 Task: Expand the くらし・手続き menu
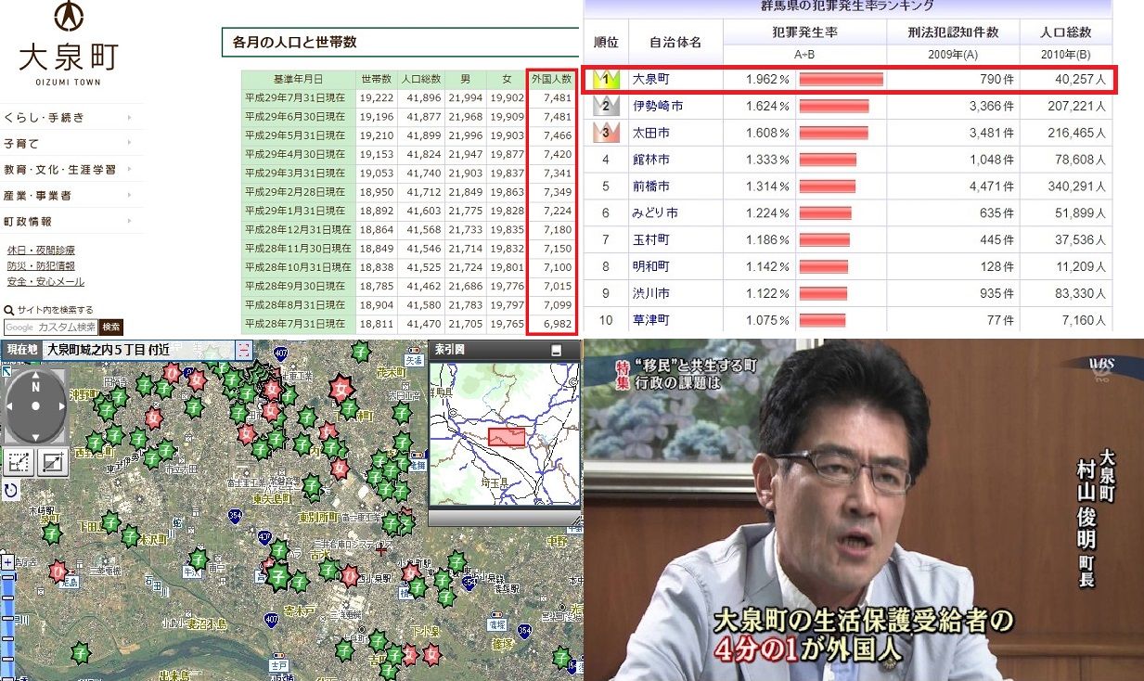pos(71,118)
